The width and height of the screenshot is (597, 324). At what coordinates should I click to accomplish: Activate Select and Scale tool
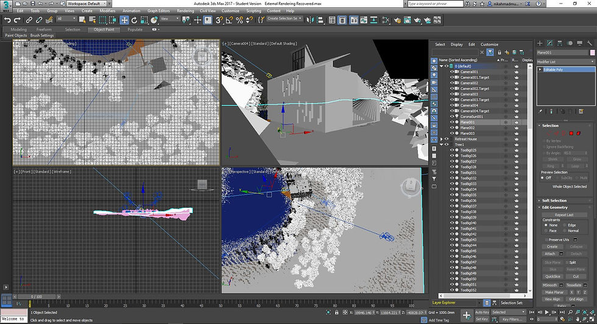[144, 20]
